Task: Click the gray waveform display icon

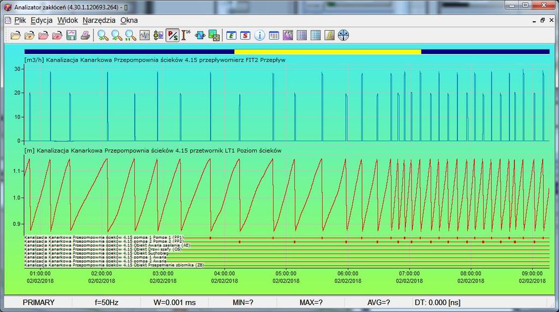Action: [x=144, y=35]
